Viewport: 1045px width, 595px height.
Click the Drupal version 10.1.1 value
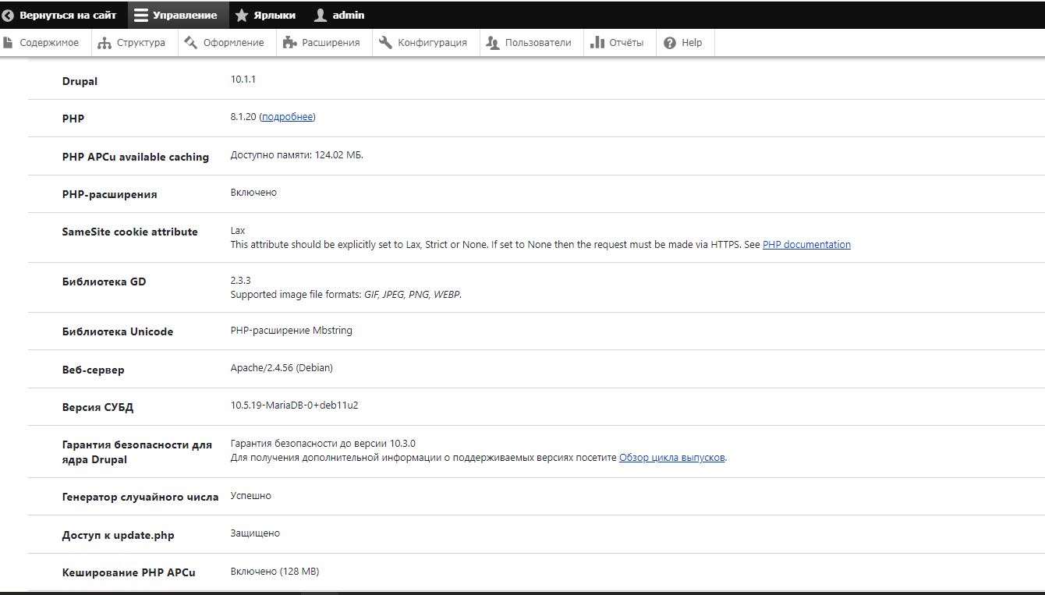243,80
